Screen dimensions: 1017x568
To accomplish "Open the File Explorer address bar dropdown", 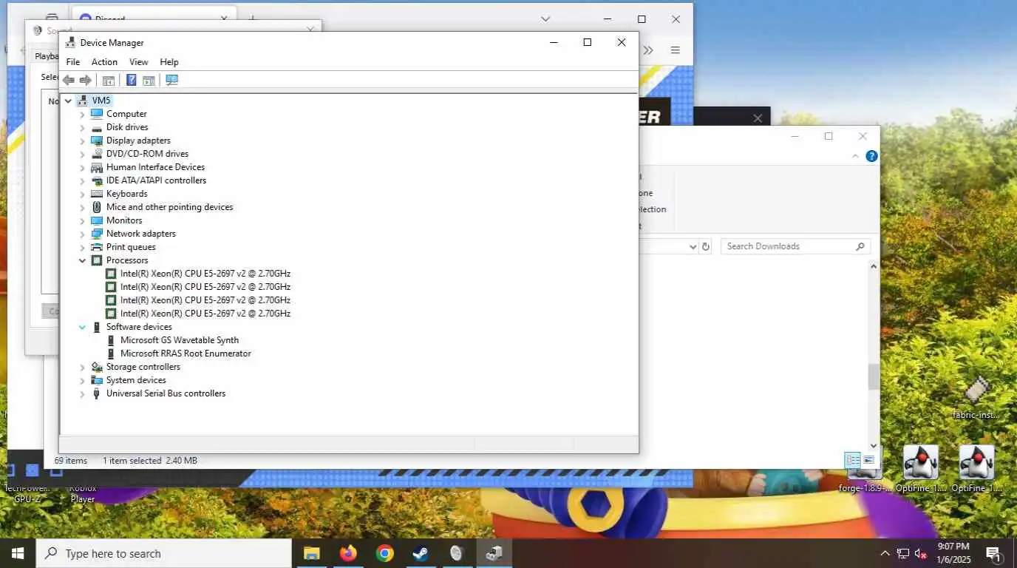I will (693, 246).
